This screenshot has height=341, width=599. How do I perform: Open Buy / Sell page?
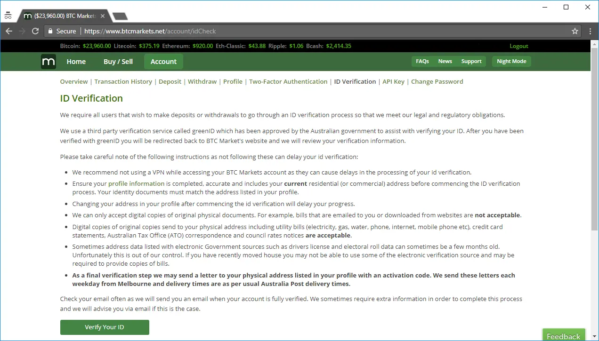118,62
